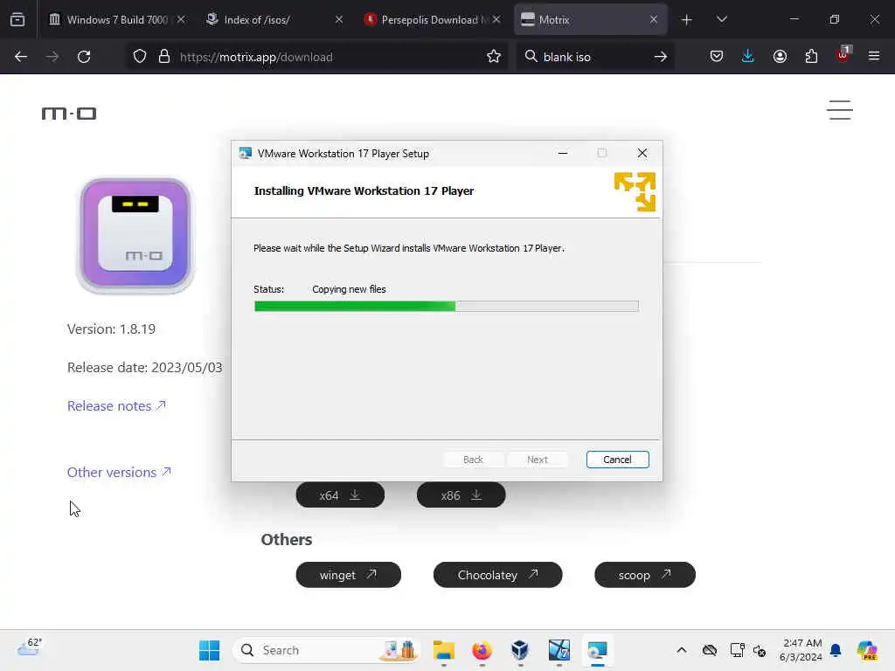This screenshot has width=895, height=671.
Task: Switch to Index of /isos/ tab
Action: [x=274, y=20]
